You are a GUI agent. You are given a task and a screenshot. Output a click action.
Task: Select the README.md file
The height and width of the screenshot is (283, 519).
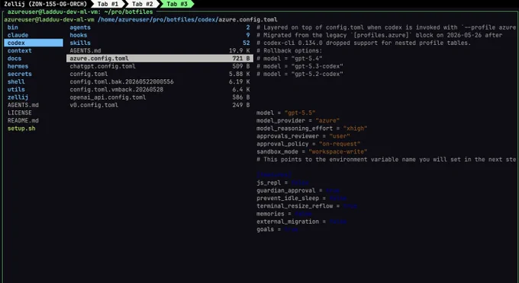click(x=23, y=120)
